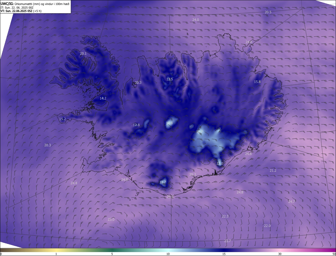Click the 30 tick on the colour scale

(280, 254)
